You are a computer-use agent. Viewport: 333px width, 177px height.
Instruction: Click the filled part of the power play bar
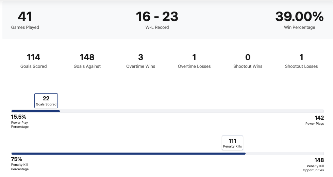(x=36, y=111)
